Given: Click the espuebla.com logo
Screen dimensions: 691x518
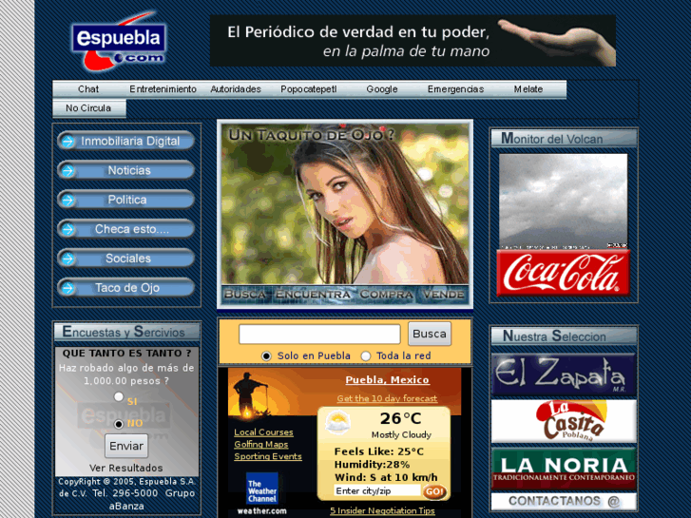Looking at the screenshot, I should pyautogui.click(x=119, y=41).
